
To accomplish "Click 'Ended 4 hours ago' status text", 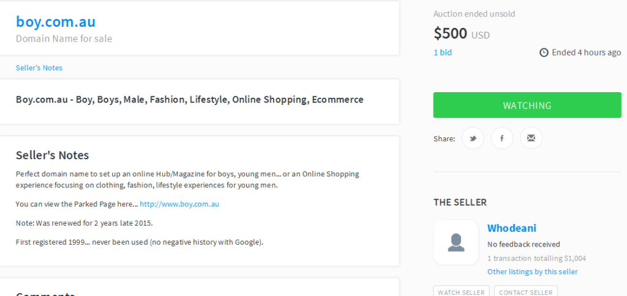I will tap(586, 52).
